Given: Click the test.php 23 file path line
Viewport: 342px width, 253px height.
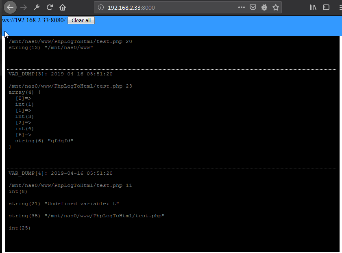Looking at the screenshot, I should [x=70, y=86].
